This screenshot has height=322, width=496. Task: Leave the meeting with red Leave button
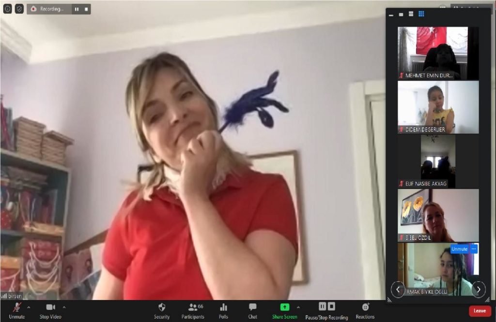480,310
